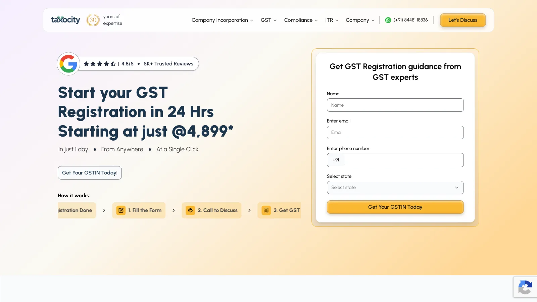Expand the Compliance dropdown arrow
This screenshot has height=302, width=537.
(316, 20)
